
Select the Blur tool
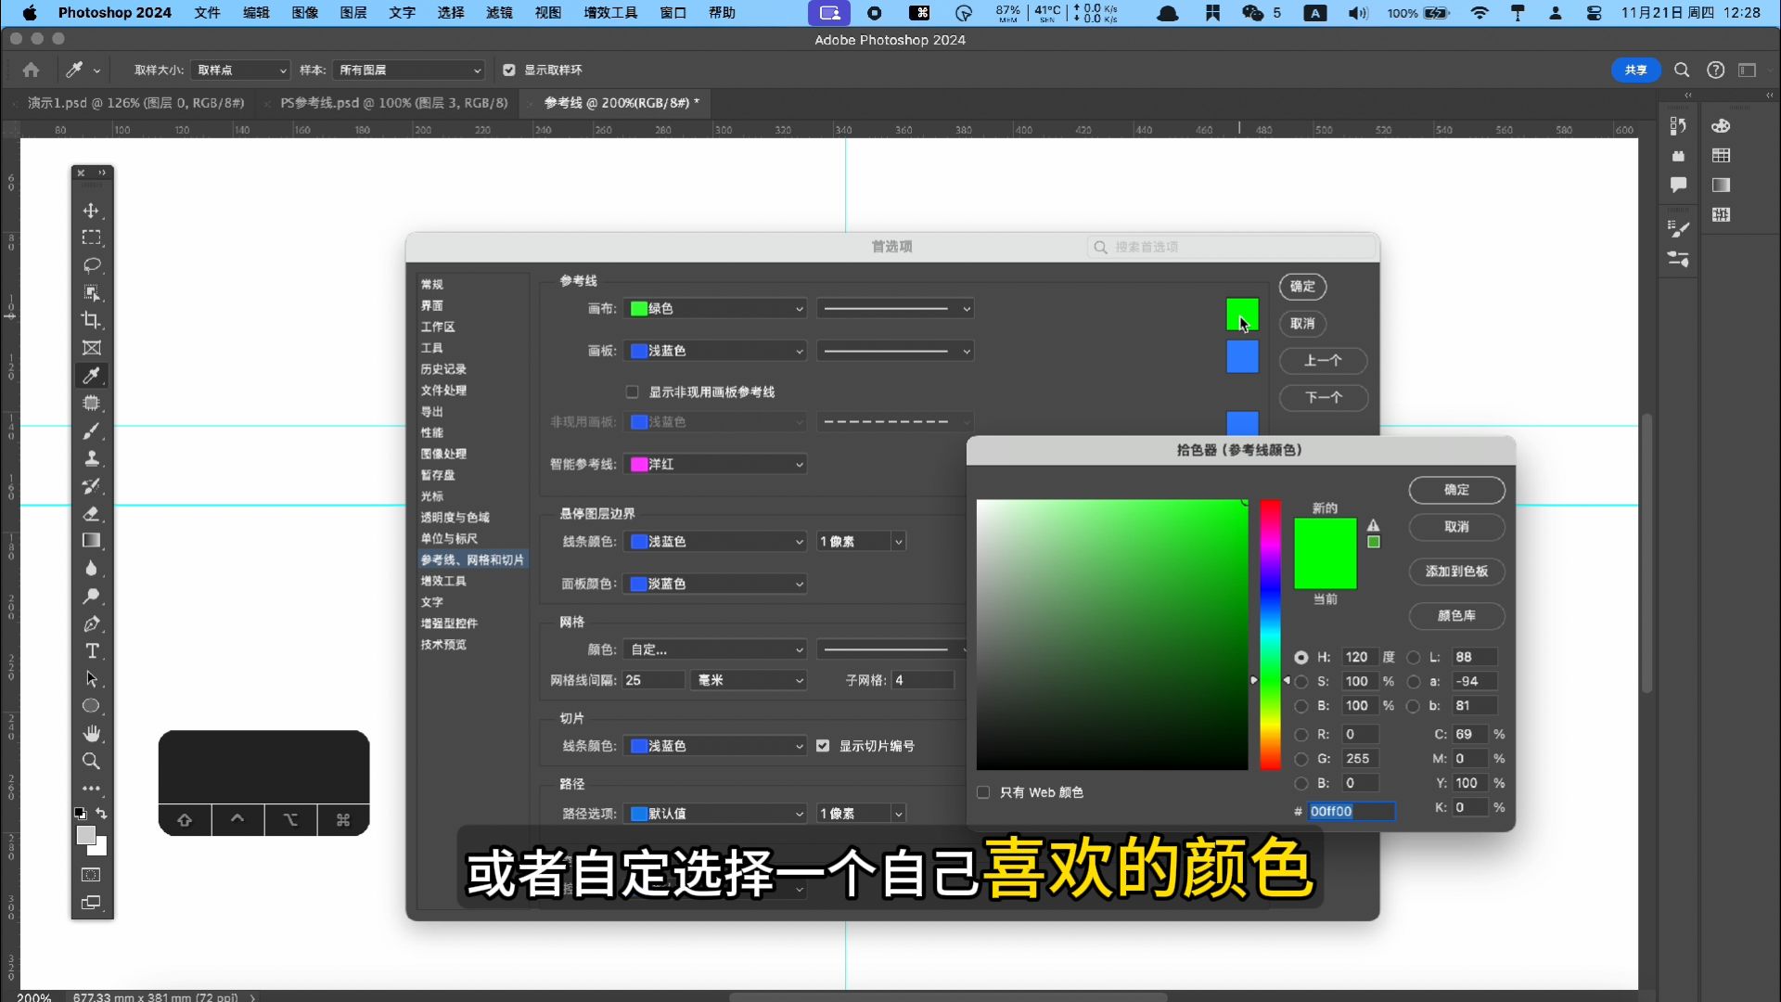click(x=91, y=568)
